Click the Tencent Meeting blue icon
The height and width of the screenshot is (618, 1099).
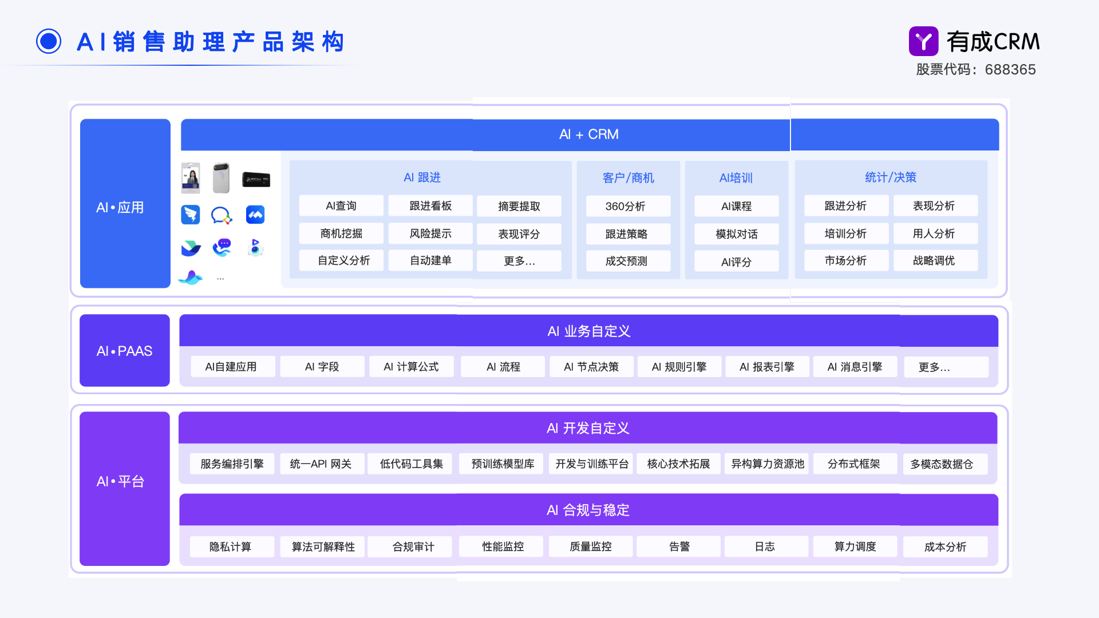(x=255, y=215)
